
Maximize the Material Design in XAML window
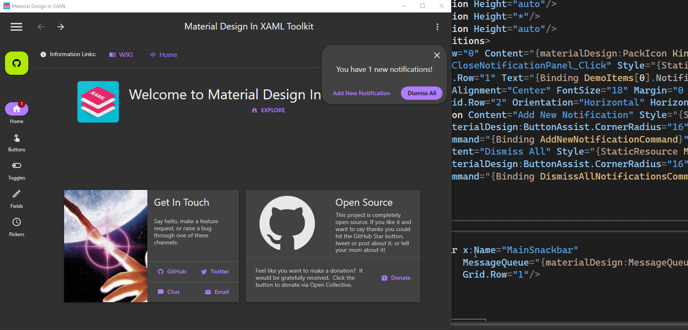coord(422,6)
